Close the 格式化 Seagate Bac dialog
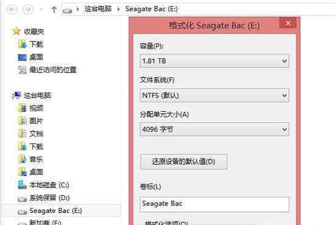This screenshot has height=225, width=335. (x=287, y=23)
